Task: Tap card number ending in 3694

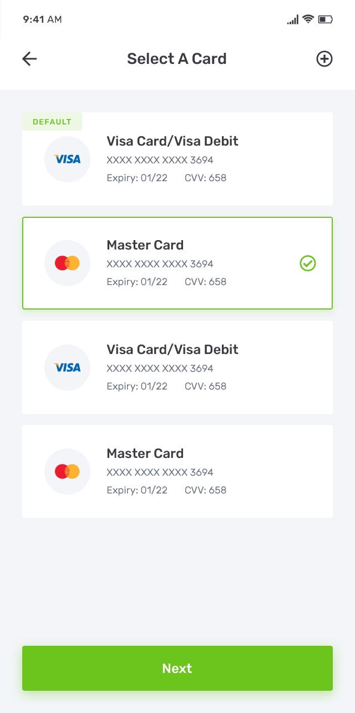Action: pos(160,159)
